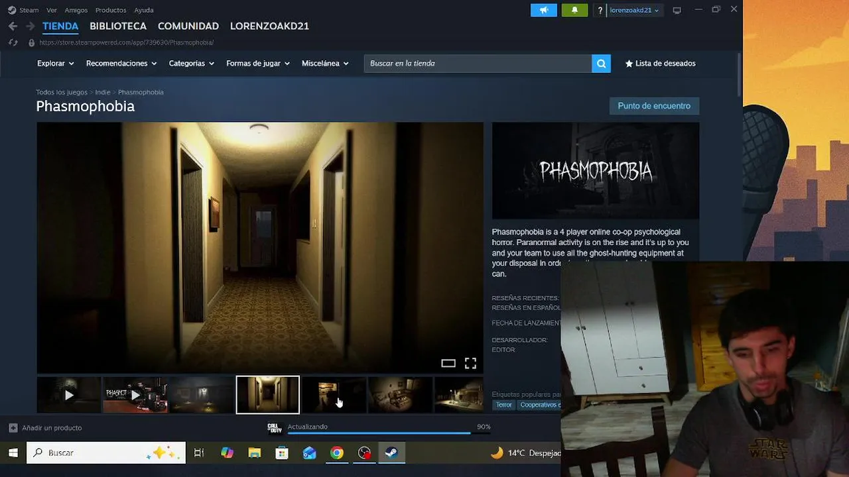849x477 pixels.
Task: Click the store page URL
Action: pyautogui.click(x=126, y=42)
